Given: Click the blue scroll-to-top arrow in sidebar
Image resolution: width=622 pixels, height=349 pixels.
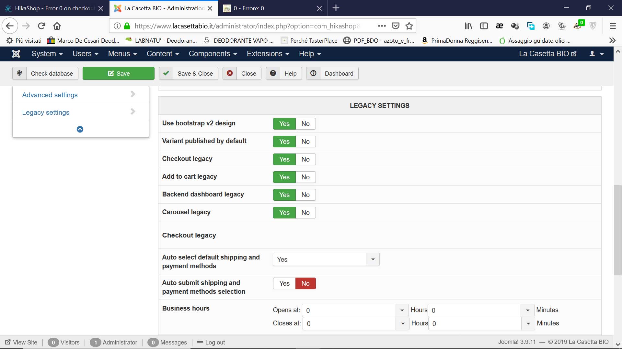Looking at the screenshot, I should click(x=80, y=129).
